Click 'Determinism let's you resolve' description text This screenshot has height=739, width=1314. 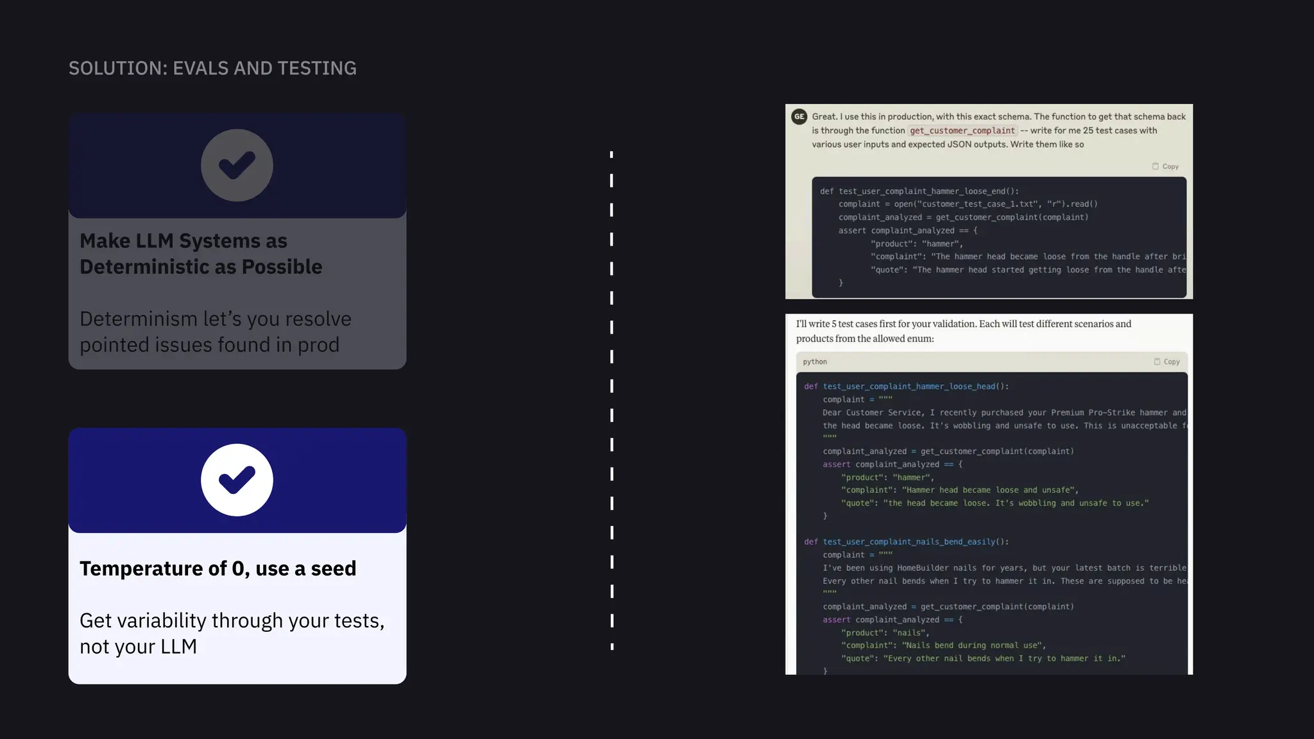[215, 332]
